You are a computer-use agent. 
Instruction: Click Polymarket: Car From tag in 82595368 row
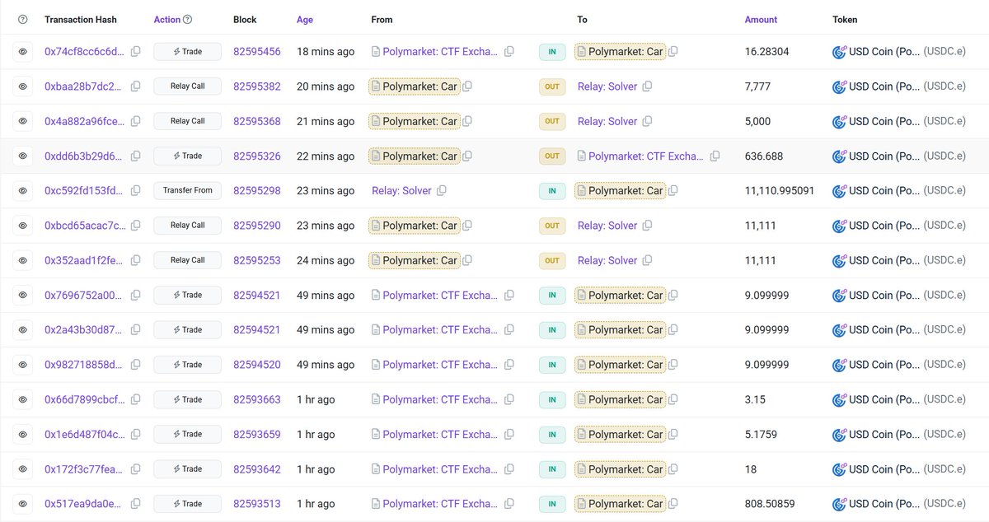coord(414,121)
